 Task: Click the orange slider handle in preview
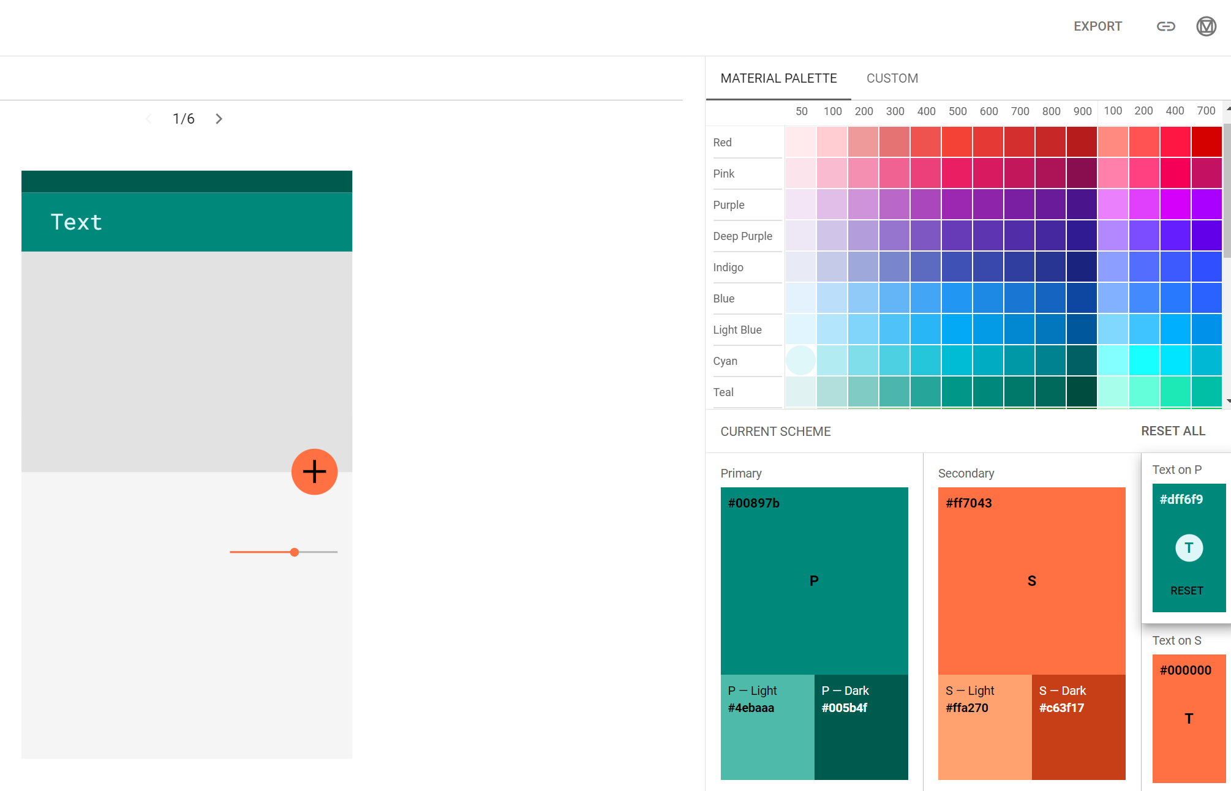click(x=295, y=552)
